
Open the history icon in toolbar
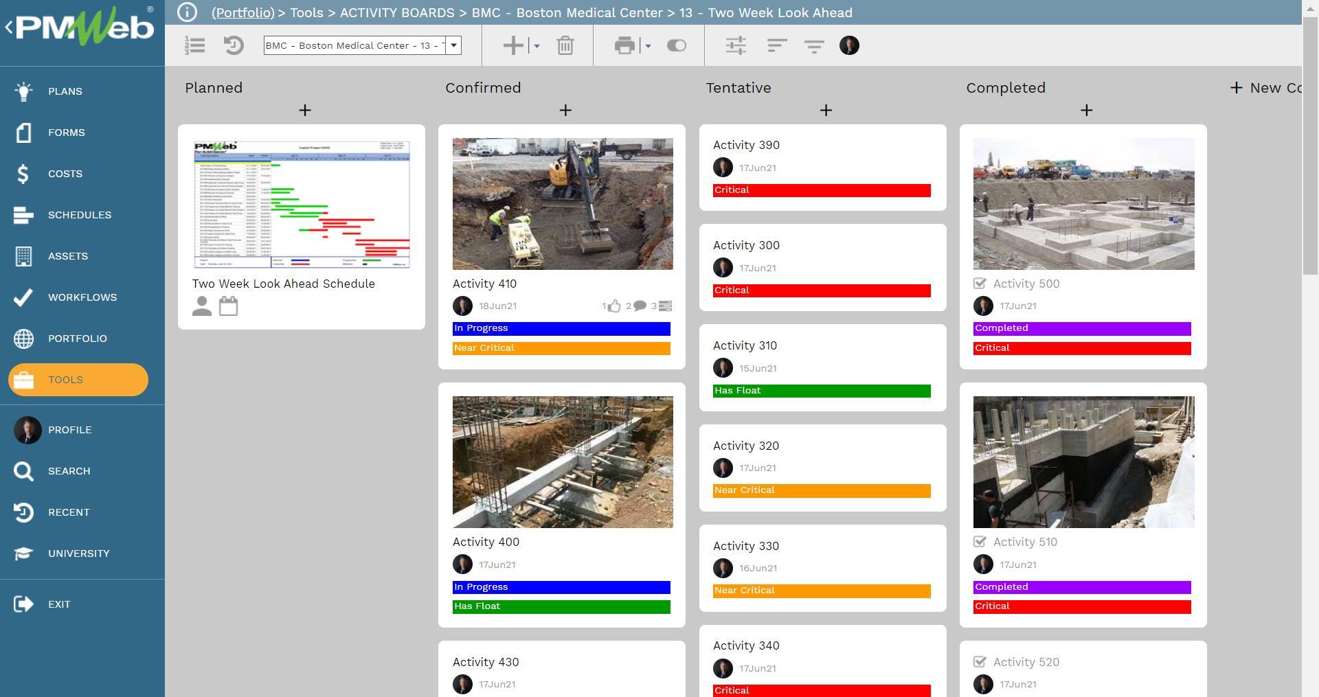[x=234, y=46]
